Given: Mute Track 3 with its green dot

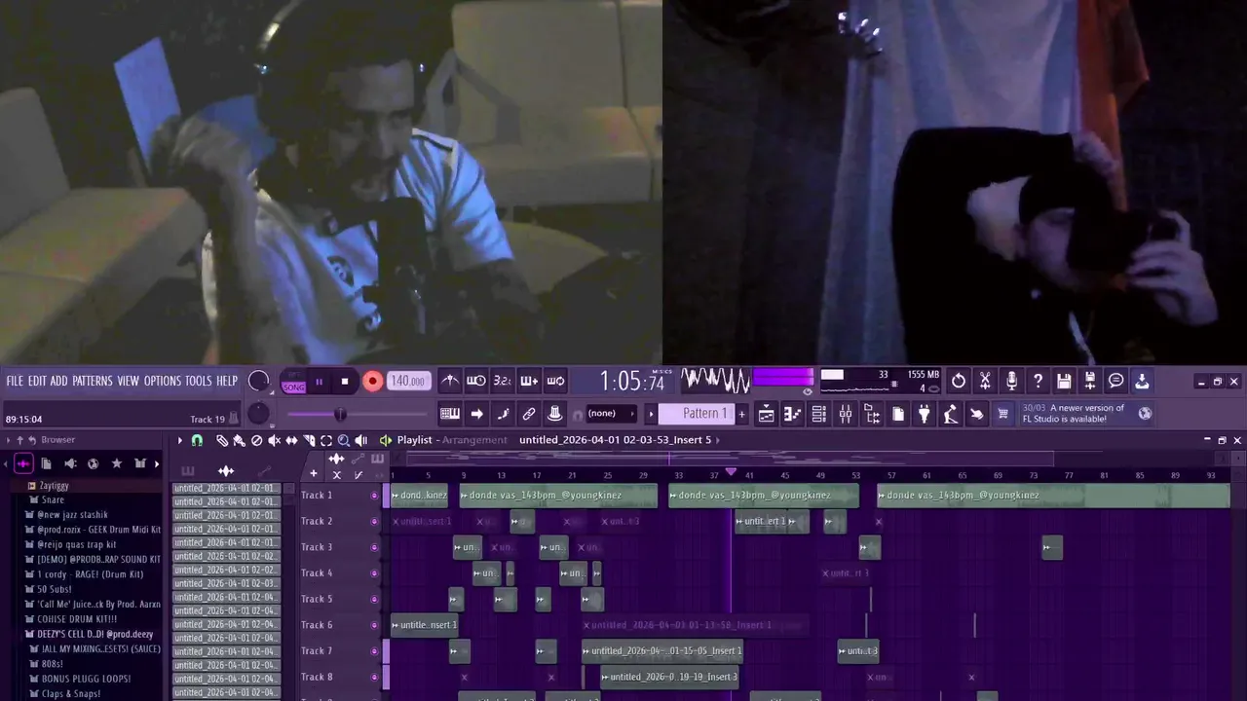Looking at the screenshot, I should [374, 547].
